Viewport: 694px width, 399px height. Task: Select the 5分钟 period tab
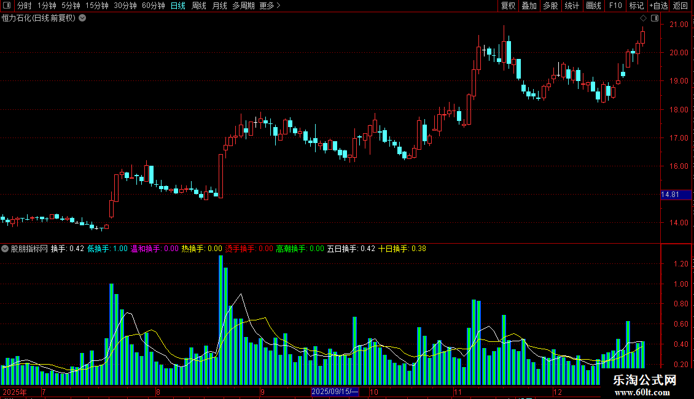pos(71,6)
